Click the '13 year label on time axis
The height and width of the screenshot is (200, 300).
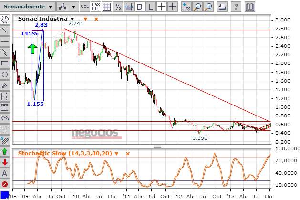230,197
